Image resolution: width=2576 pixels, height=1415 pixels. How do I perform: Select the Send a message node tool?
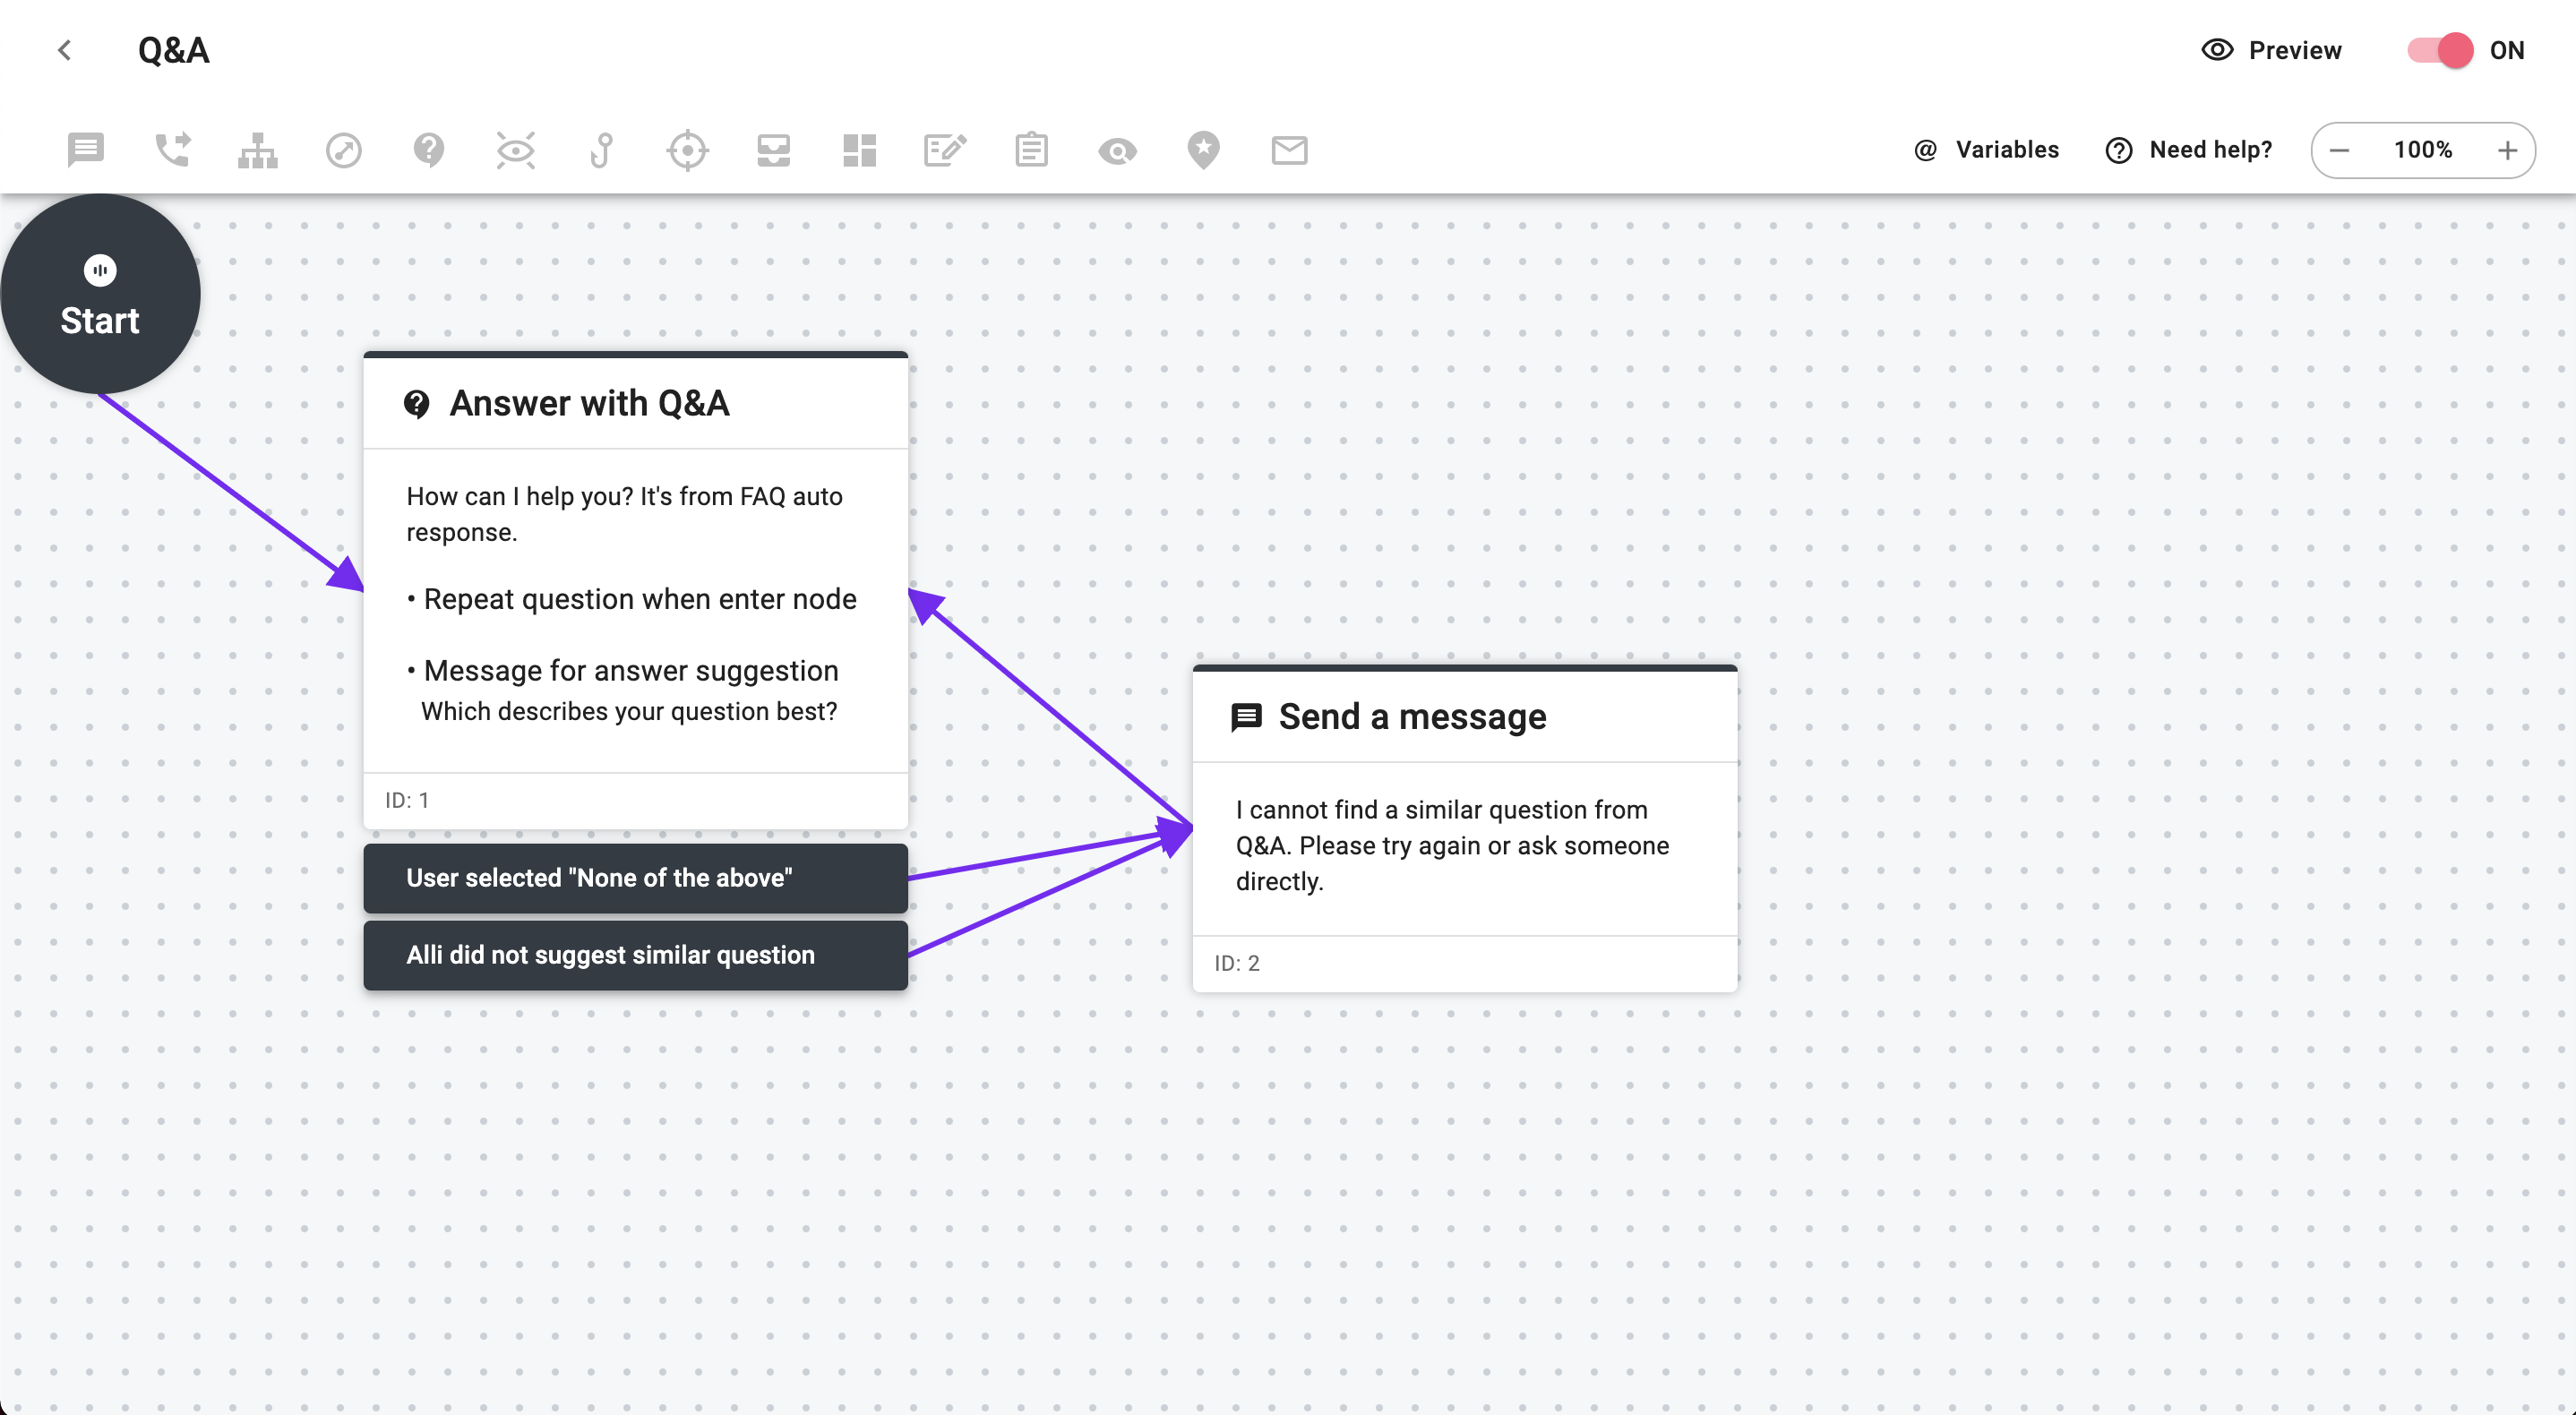point(86,150)
